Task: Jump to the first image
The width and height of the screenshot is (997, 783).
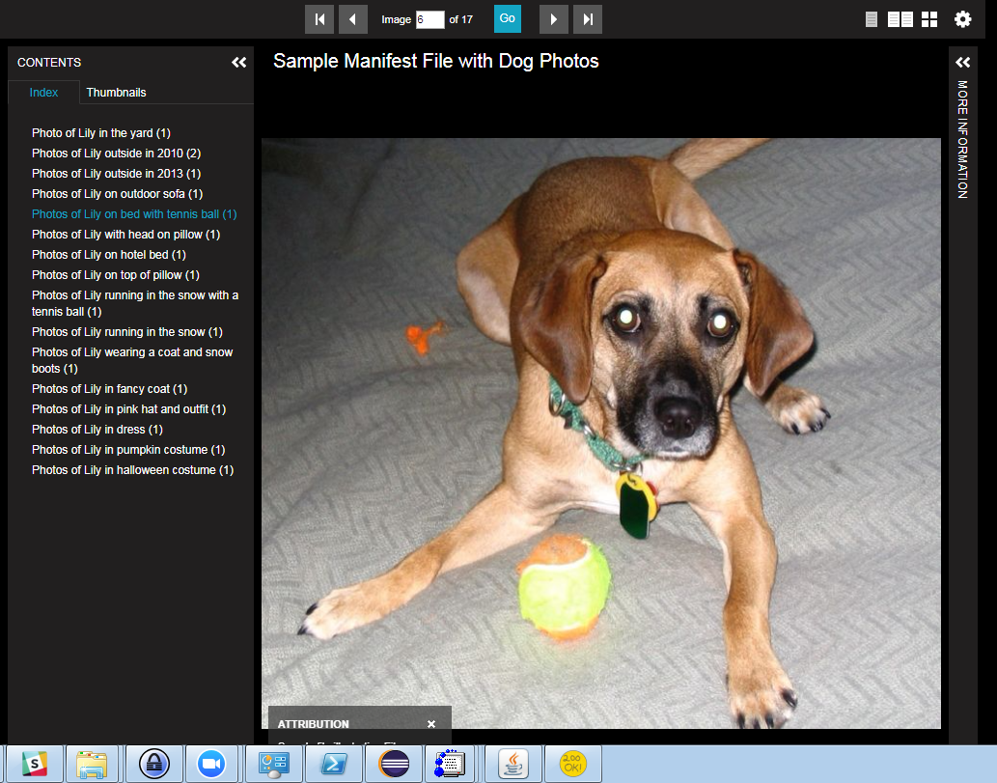Action: [x=319, y=19]
